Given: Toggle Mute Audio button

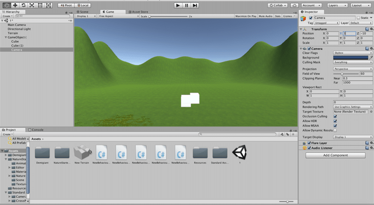Looking at the screenshot, I should pos(266,16).
